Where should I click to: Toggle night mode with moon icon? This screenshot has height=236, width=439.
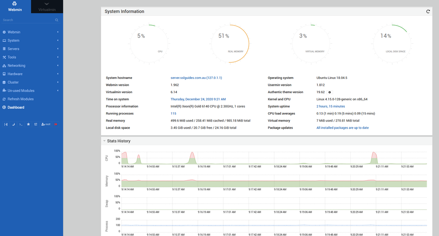tap(13, 124)
